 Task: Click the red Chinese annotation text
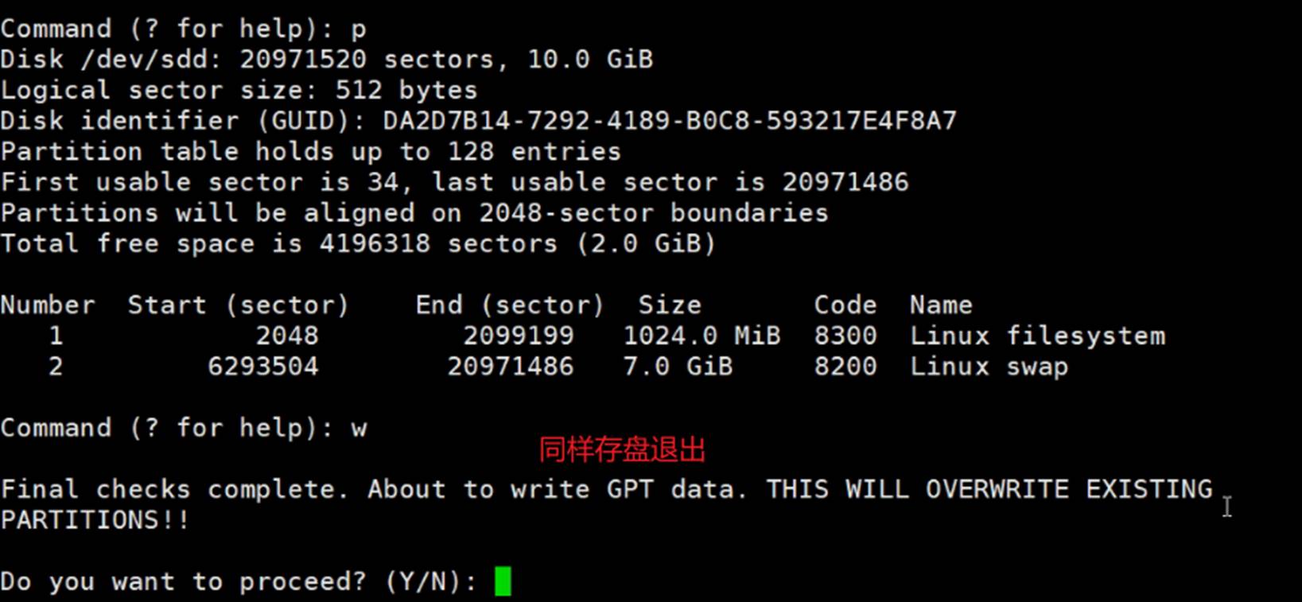[x=622, y=450]
